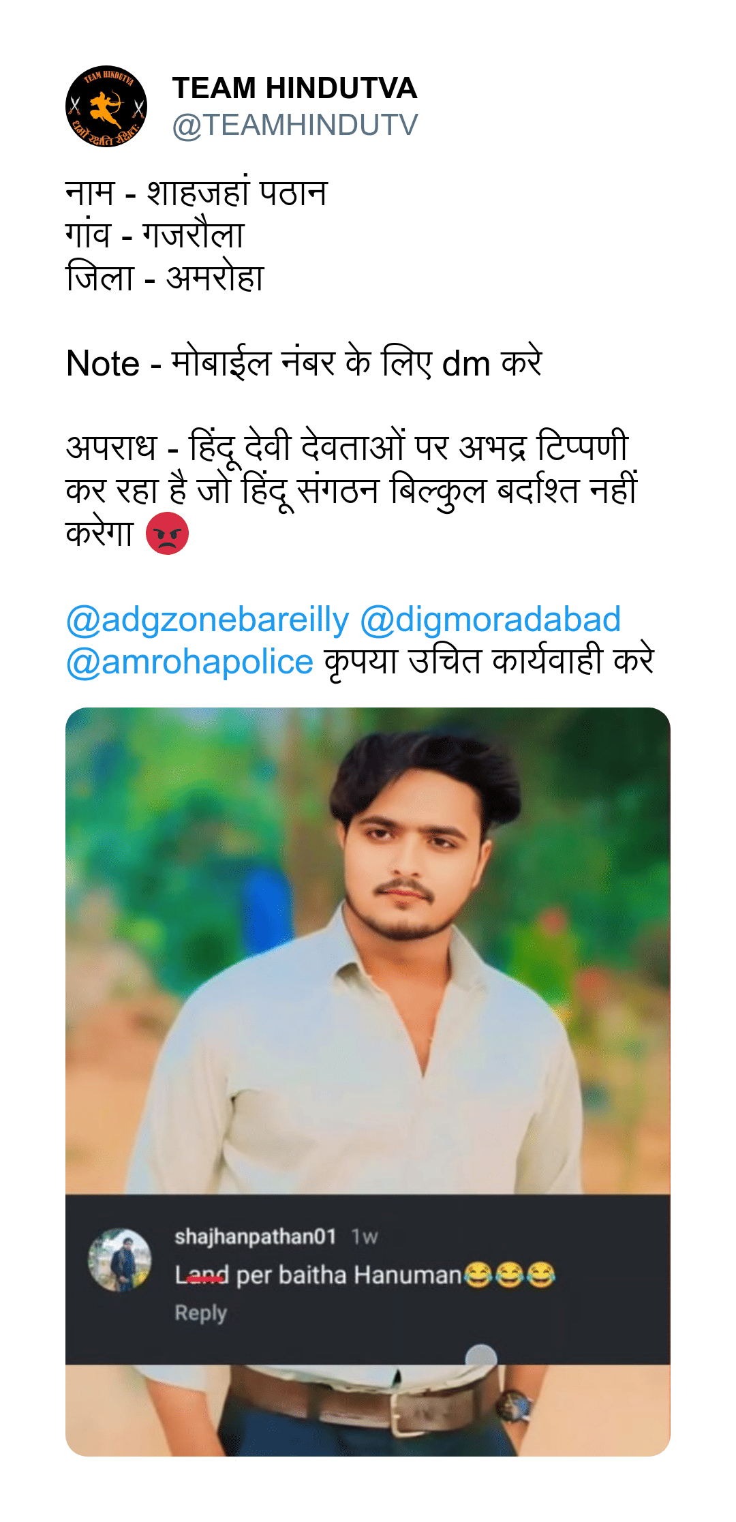The width and height of the screenshot is (736, 1522).
Task: Click the TEAM HINDUTVA display name
Action: click(294, 88)
